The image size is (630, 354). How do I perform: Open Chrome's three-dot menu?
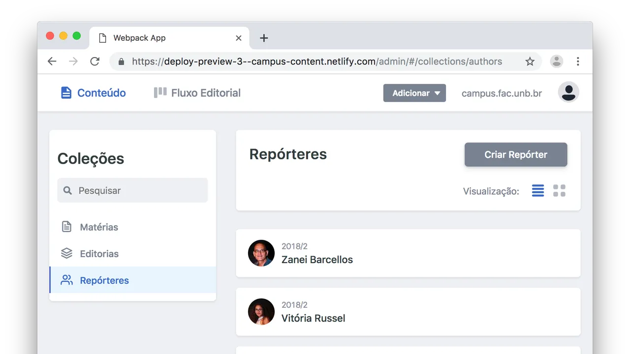click(578, 61)
